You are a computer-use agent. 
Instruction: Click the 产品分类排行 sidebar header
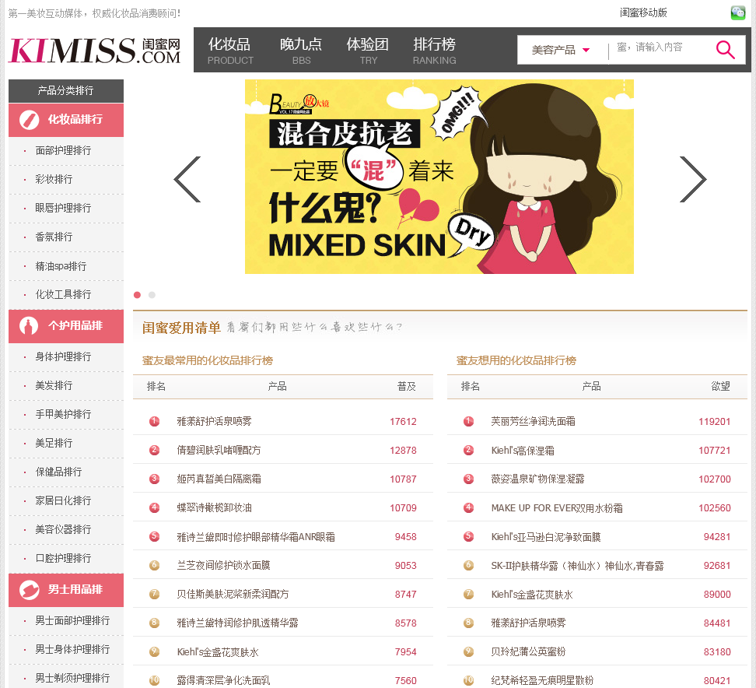point(66,91)
